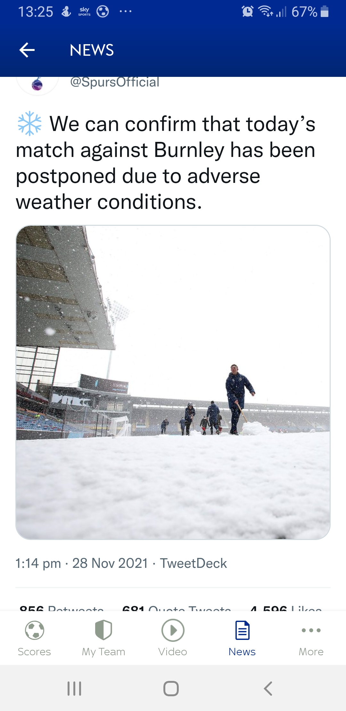
Task: Tap the @SpursOfficial handle
Action: click(x=115, y=82)
